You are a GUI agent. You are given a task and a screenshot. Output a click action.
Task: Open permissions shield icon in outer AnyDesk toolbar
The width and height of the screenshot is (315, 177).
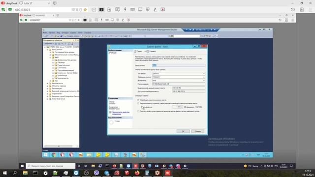click(x=148, y=9)
